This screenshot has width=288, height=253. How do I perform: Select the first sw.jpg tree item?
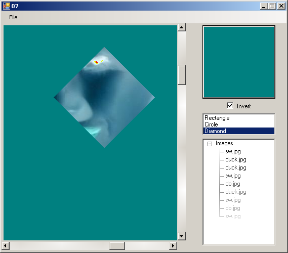233,151
